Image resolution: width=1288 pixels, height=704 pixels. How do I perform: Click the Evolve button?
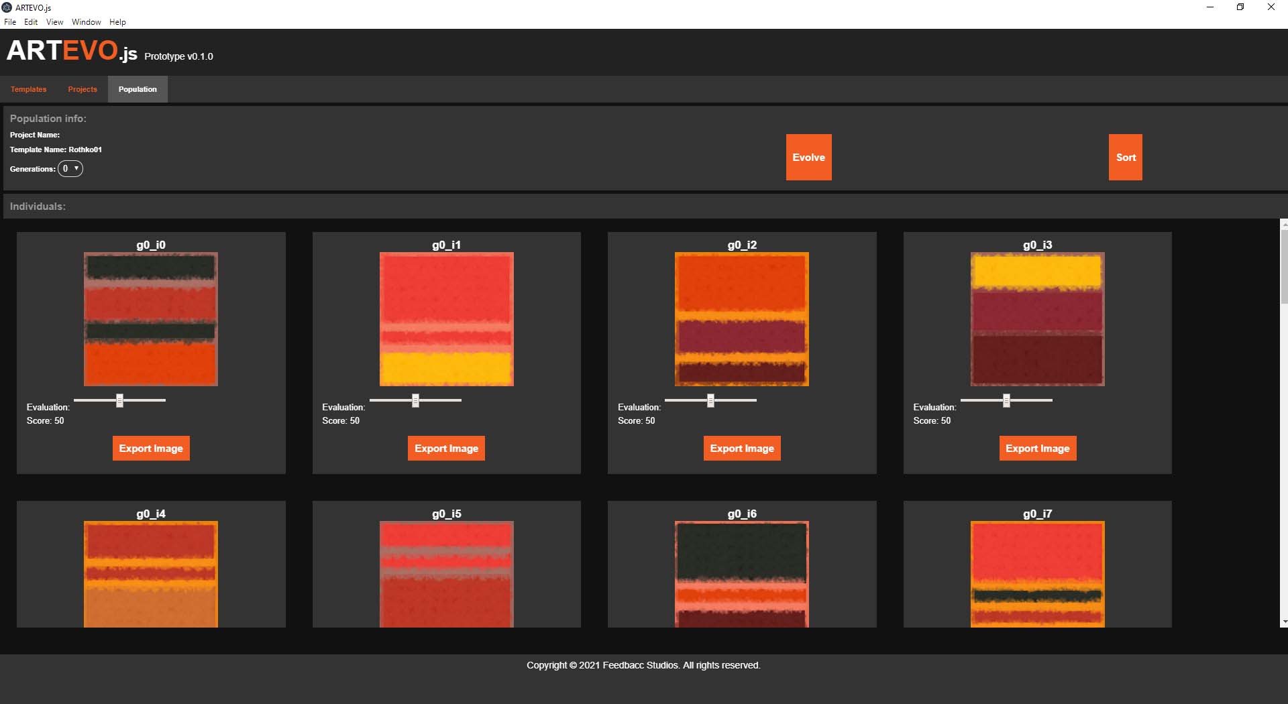808,158
